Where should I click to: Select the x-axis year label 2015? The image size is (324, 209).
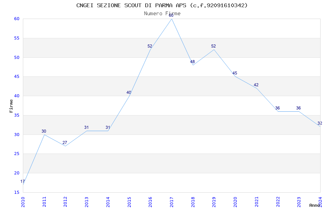pyautogui.click(x=129, y=202)
